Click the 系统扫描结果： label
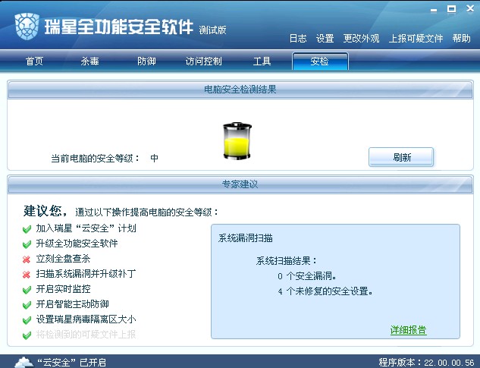 287,261
